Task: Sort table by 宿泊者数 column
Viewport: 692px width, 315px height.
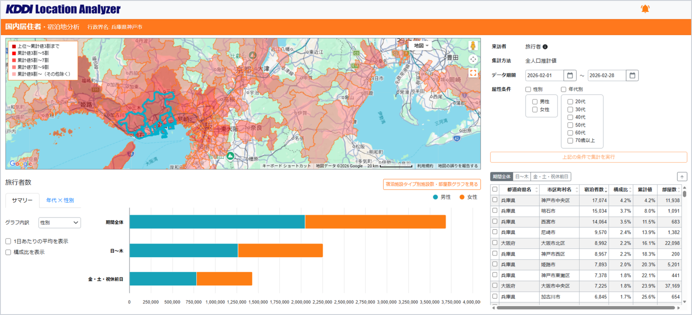Action: 596,189
